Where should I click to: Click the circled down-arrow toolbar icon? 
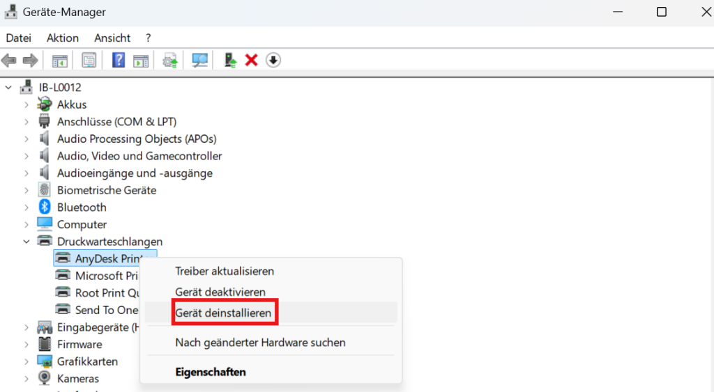point(273,60)
